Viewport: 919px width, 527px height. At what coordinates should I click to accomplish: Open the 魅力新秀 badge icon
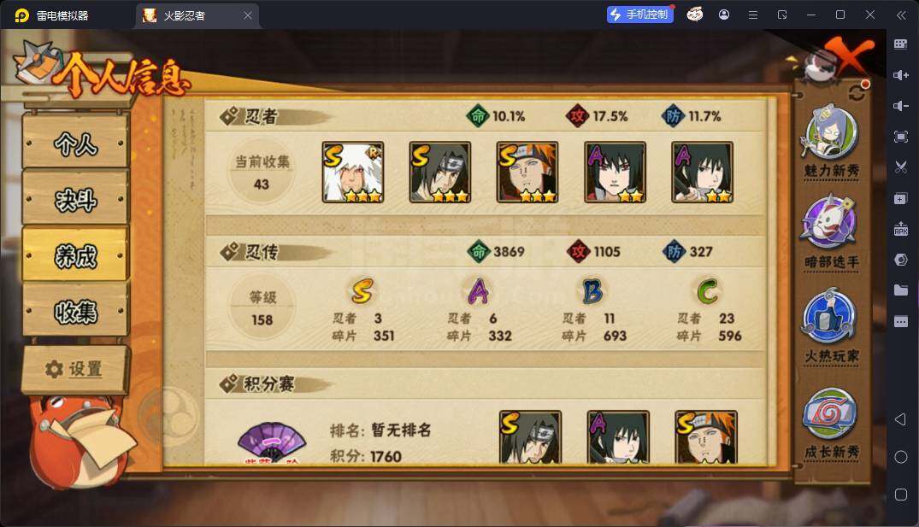click(830, 132)
